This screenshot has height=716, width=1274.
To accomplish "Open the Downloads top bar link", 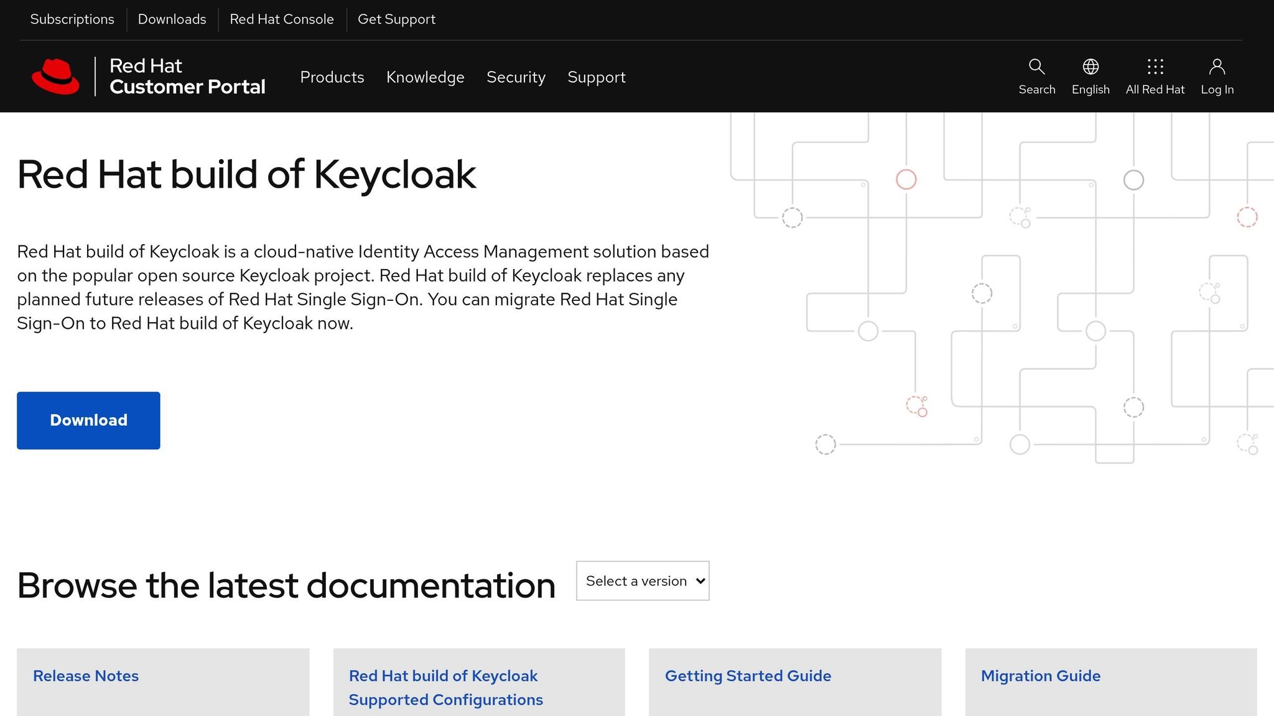I will (x=172, y=19).
